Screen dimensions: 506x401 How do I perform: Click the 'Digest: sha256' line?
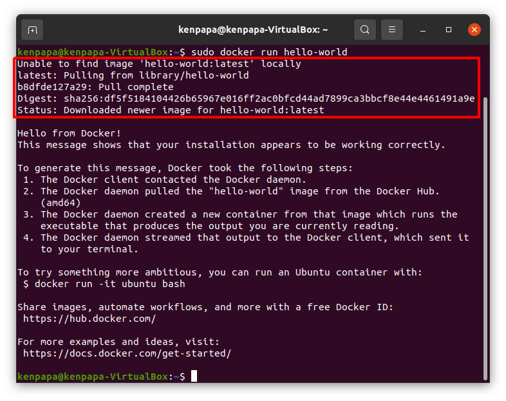(246, 98)
